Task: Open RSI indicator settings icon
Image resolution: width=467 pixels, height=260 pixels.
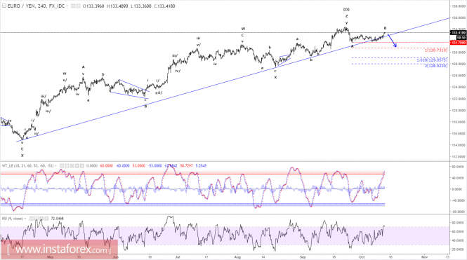Action: point(37,219)
